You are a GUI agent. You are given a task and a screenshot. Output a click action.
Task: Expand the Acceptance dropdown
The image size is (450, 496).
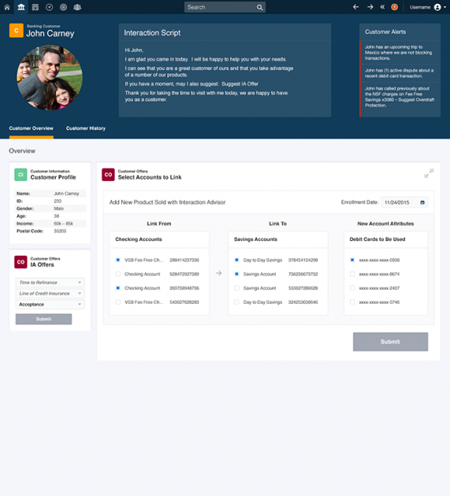click(50, 305)
